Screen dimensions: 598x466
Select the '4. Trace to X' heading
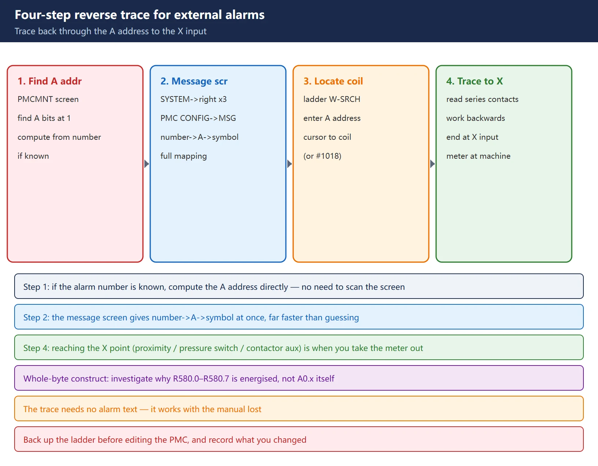click(475, 81)
